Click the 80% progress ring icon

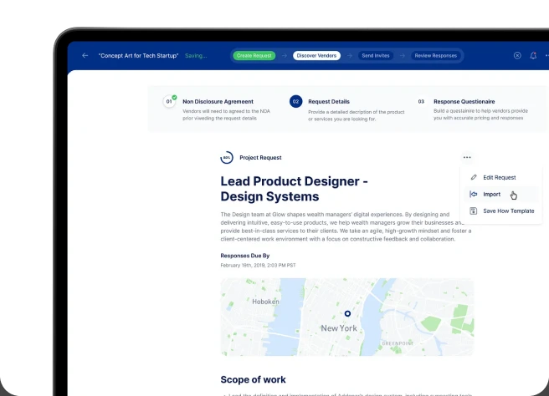pos(227,158)
